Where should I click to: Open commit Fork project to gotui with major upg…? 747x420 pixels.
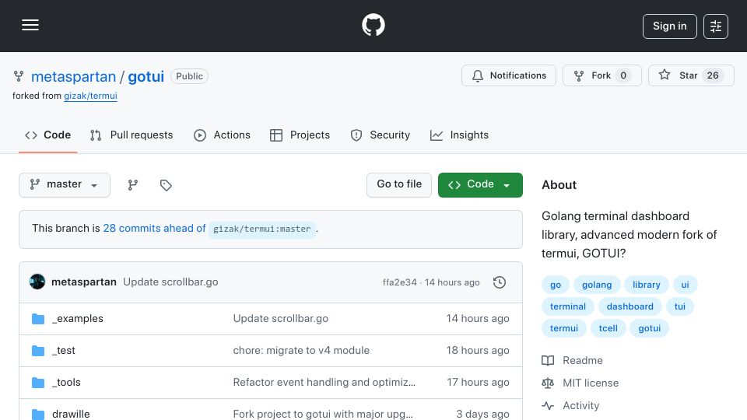323,415
